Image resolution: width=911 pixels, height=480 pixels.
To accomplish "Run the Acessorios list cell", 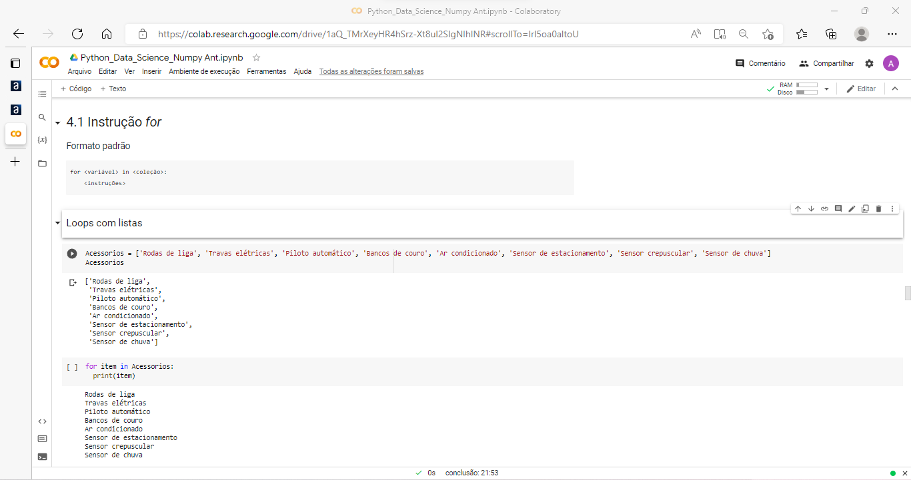I will point(72,254).
